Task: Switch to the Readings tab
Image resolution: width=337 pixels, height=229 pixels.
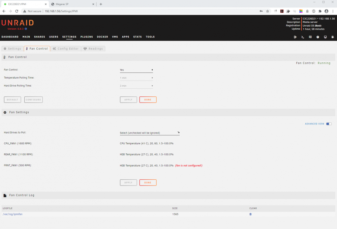Action: coord(93,49)
